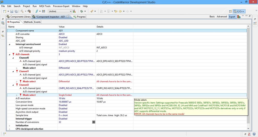Click the grey D default button on Number of conversions
Viewport: 258px width, 137px height.
point(94,122)
